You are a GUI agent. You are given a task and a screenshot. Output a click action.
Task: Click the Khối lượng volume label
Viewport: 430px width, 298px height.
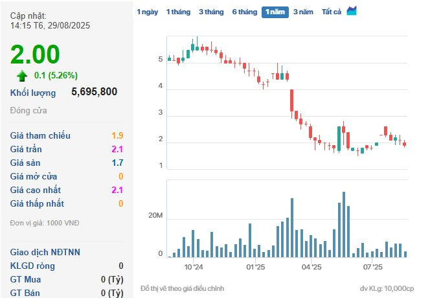(x=33, y=93)
